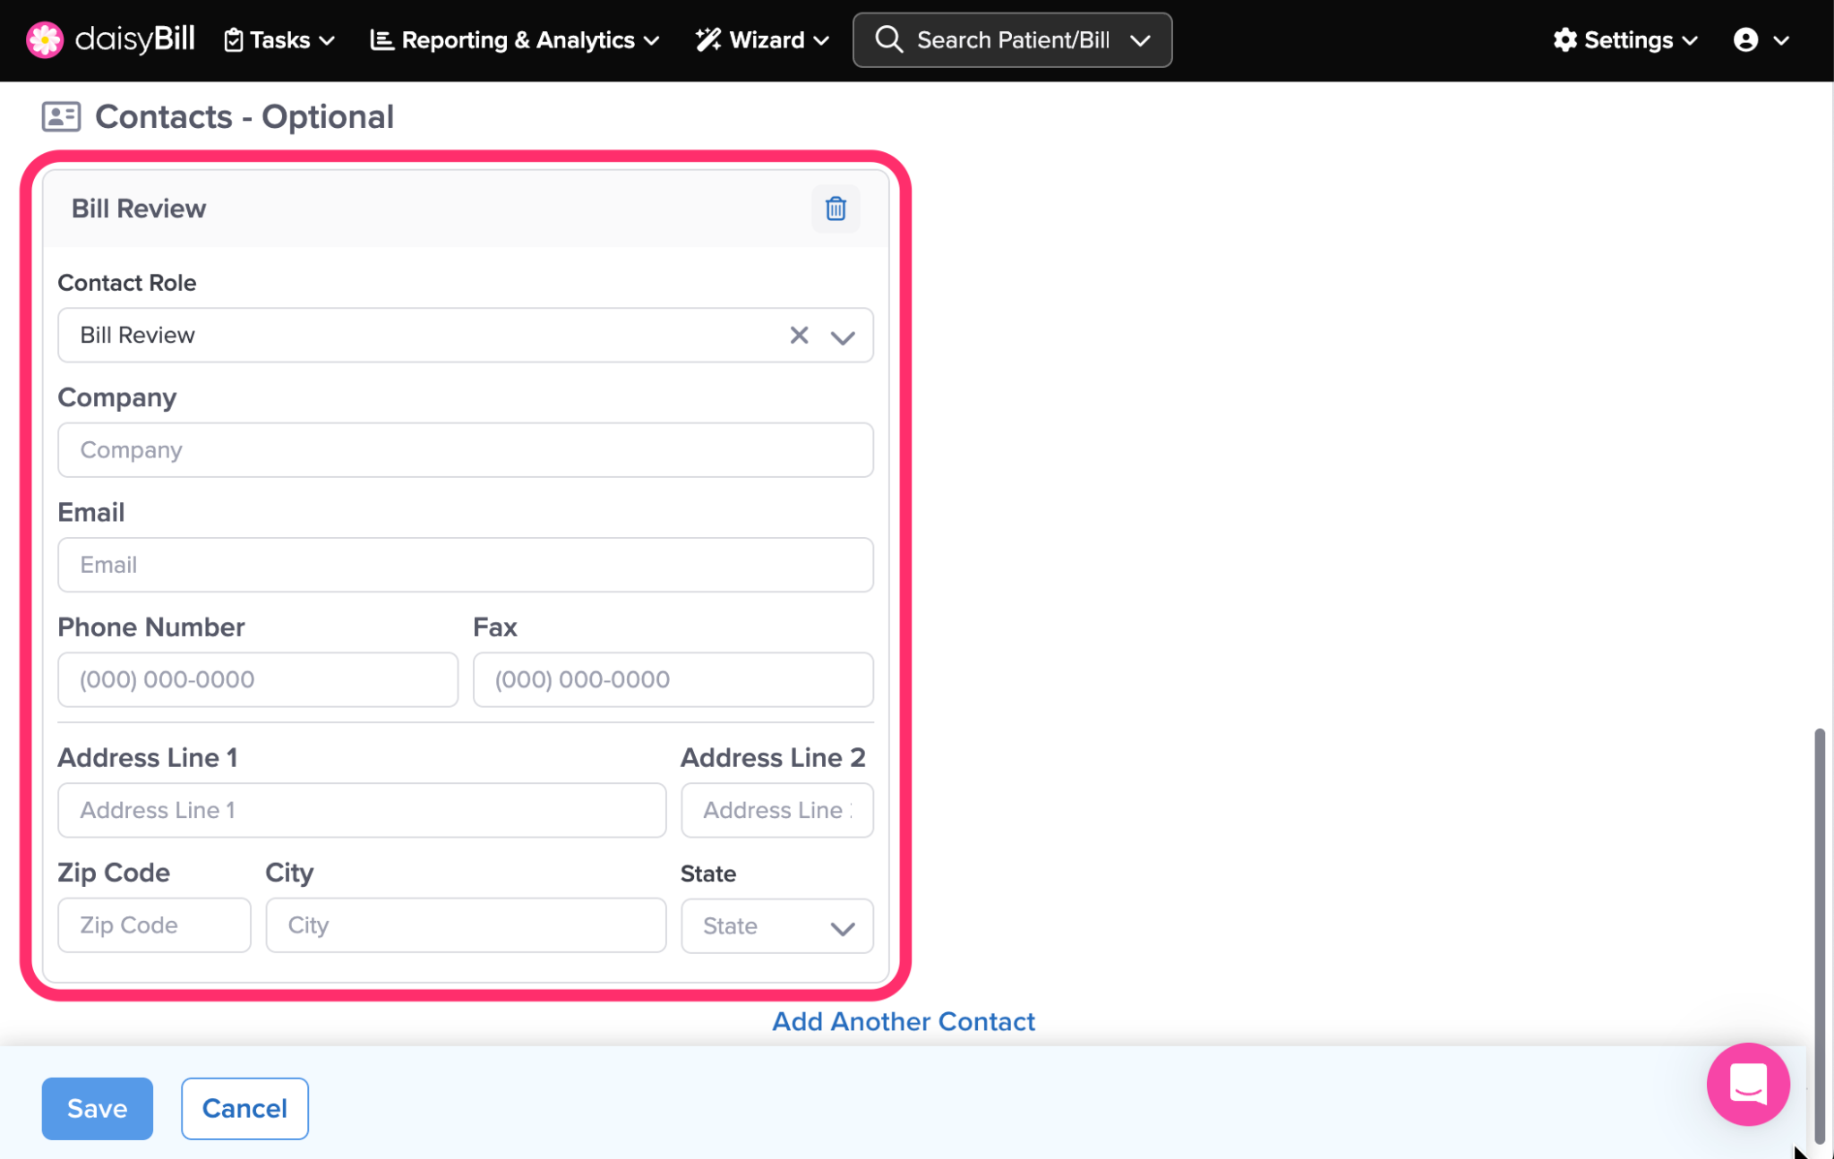Expand the Contact Role dropdown
The height and width of the screenshot is (1159, 1834).
point(842,337)
